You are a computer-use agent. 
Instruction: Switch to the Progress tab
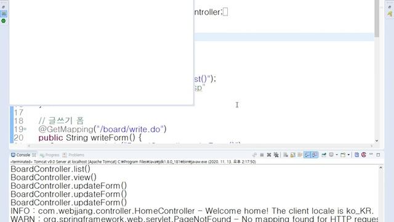[x=49, y=155]
